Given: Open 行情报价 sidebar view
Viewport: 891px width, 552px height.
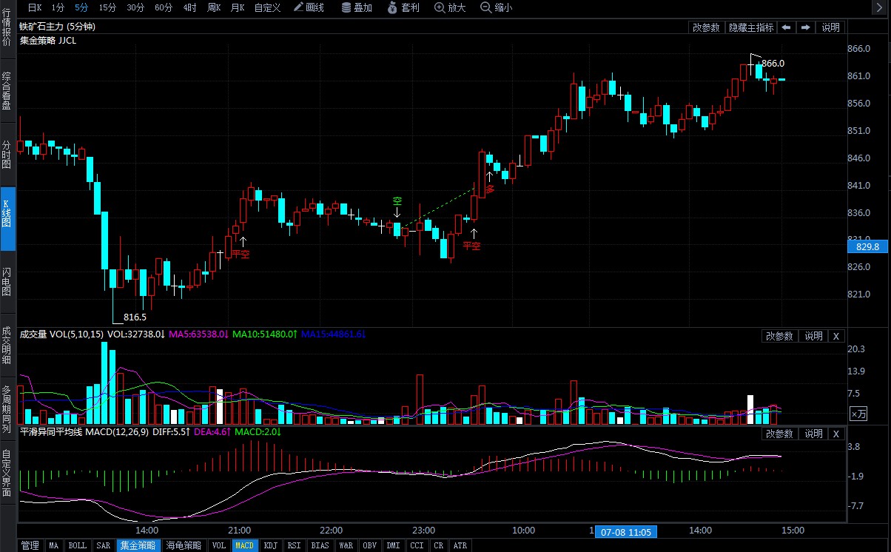Looking at the screenshot, I should click(7, 27).
